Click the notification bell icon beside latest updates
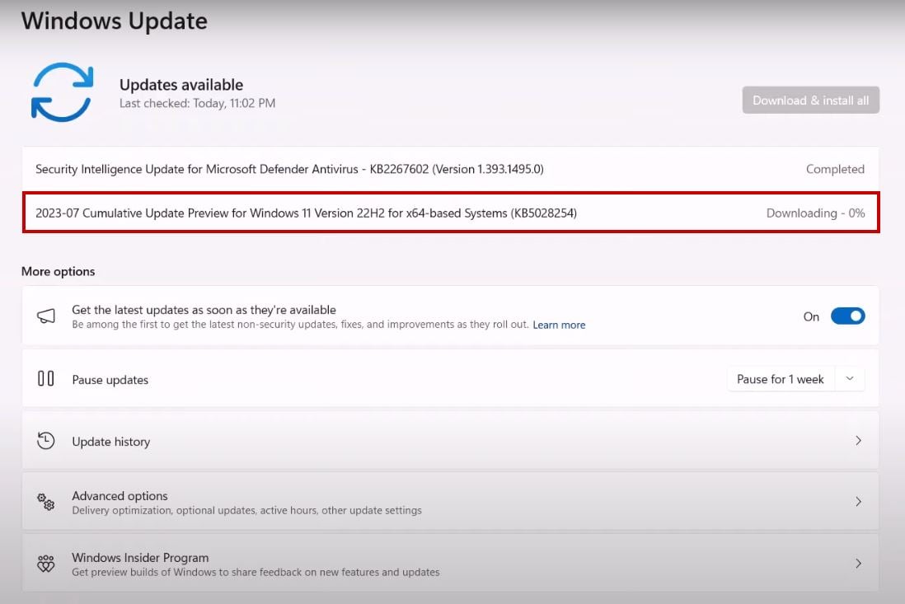Screen dimensions: 905x604 pyautogui.click(x=45, y=316)
